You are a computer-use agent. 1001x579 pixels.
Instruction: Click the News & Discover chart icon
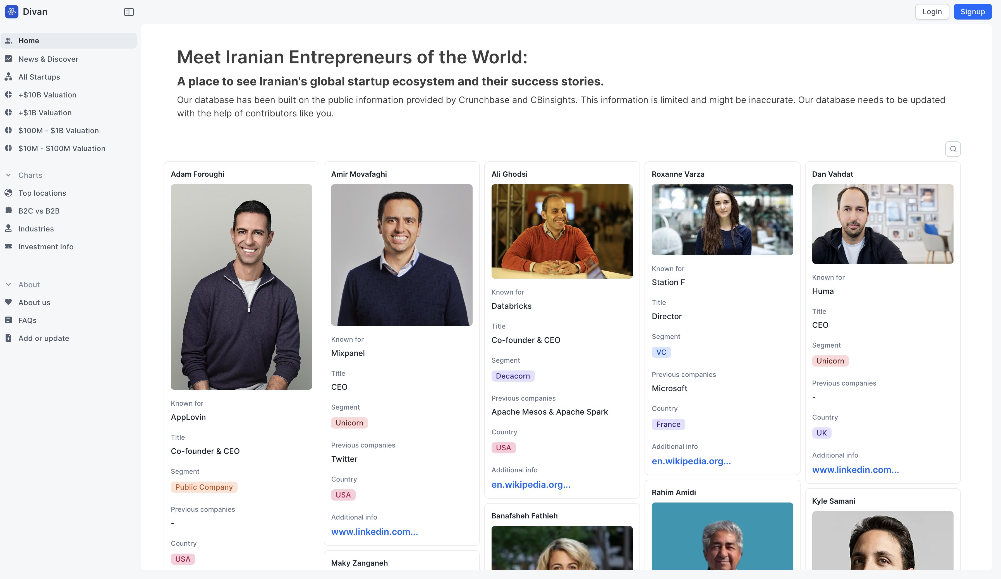(x=8, y=59)
